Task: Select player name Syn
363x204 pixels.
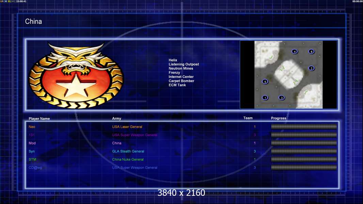Action: tap(31, 151)
